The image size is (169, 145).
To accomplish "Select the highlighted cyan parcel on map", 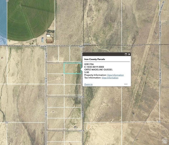I will (x=73, y=68).
